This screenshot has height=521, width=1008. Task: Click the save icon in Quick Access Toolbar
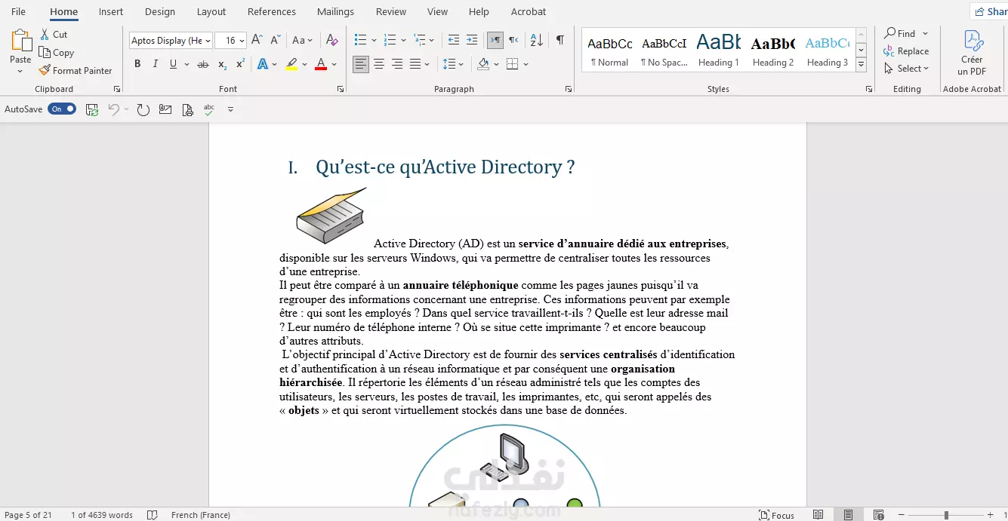tap(92, 109)
